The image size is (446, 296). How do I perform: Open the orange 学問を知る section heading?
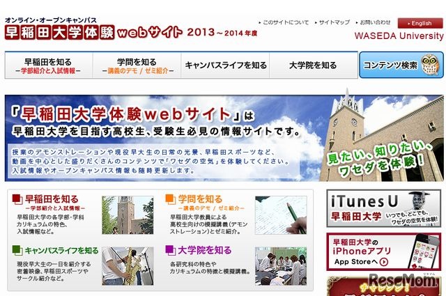tap(200, 198)
